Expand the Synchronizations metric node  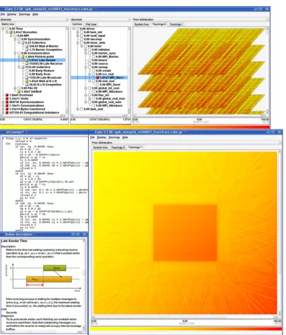3,102
